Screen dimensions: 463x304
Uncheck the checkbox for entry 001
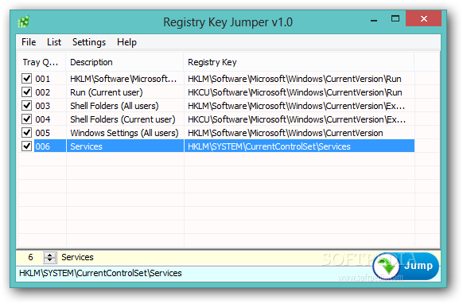(26, 79)
